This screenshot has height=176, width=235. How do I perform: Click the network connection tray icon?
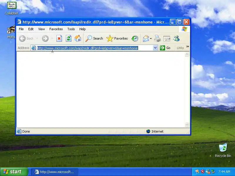coord(208,172)
